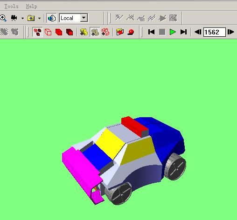Viewport: 237px width, 220px height.
Task: Select the dark yellow side window panel
Action: [x=139, y=150]
